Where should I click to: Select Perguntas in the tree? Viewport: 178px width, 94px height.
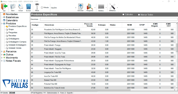point(13,32)
